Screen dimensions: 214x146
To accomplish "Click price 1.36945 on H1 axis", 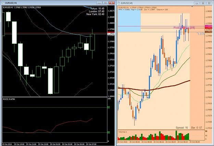I will 111,96.
